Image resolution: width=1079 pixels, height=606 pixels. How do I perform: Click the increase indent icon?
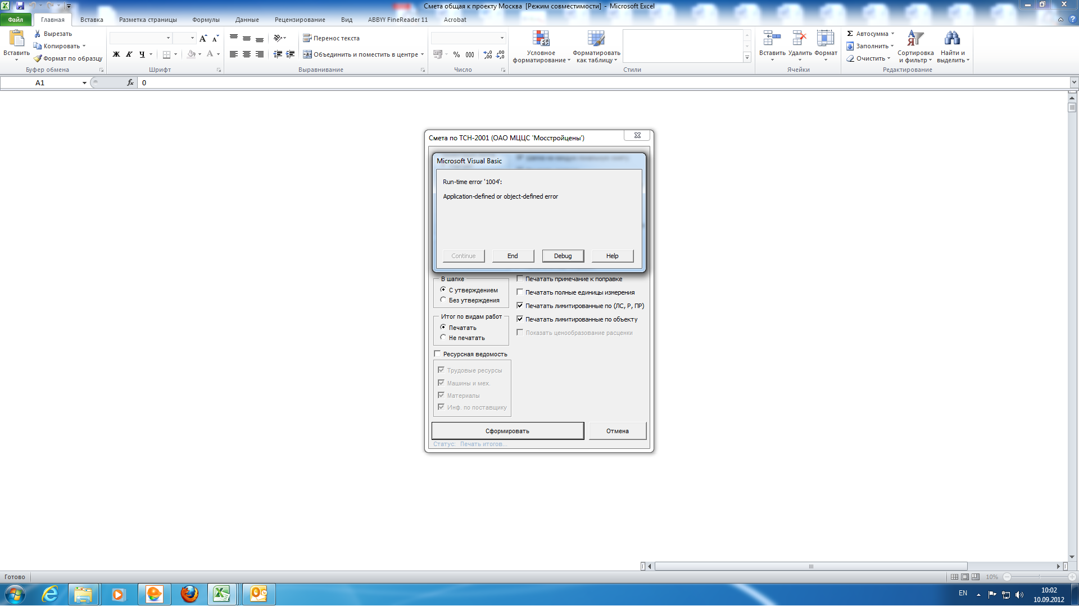click(291, 54)
